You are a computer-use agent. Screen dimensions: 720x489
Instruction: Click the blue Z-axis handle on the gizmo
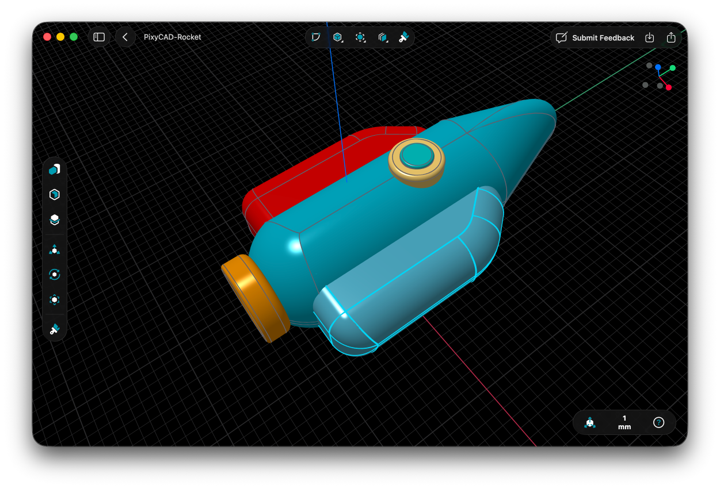click(x=658, y=67)
